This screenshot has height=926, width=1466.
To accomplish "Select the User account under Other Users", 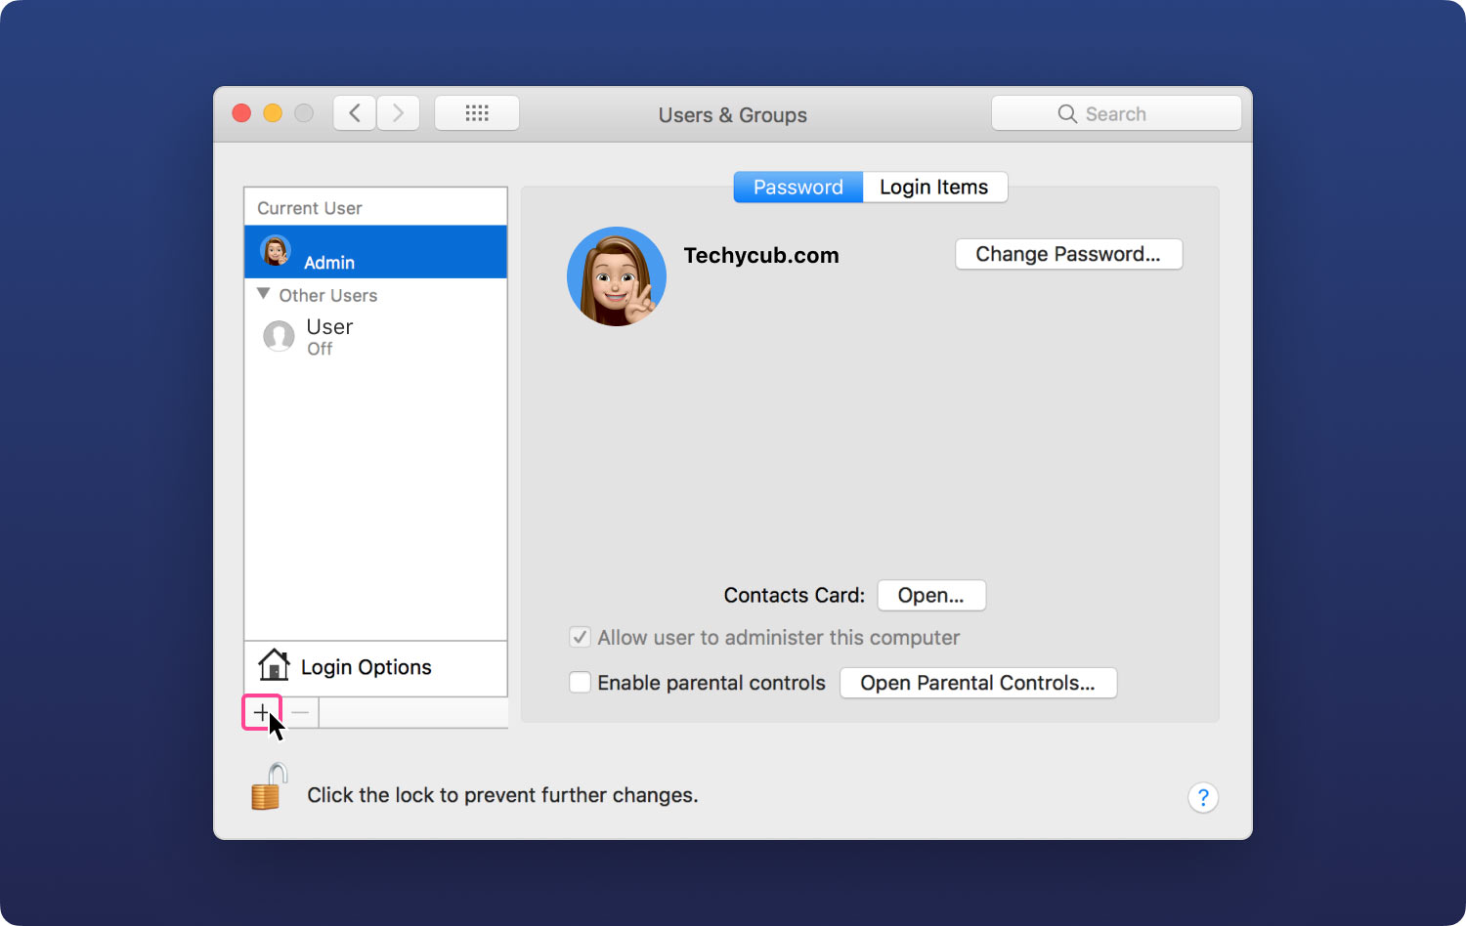I will coord(375,337).
